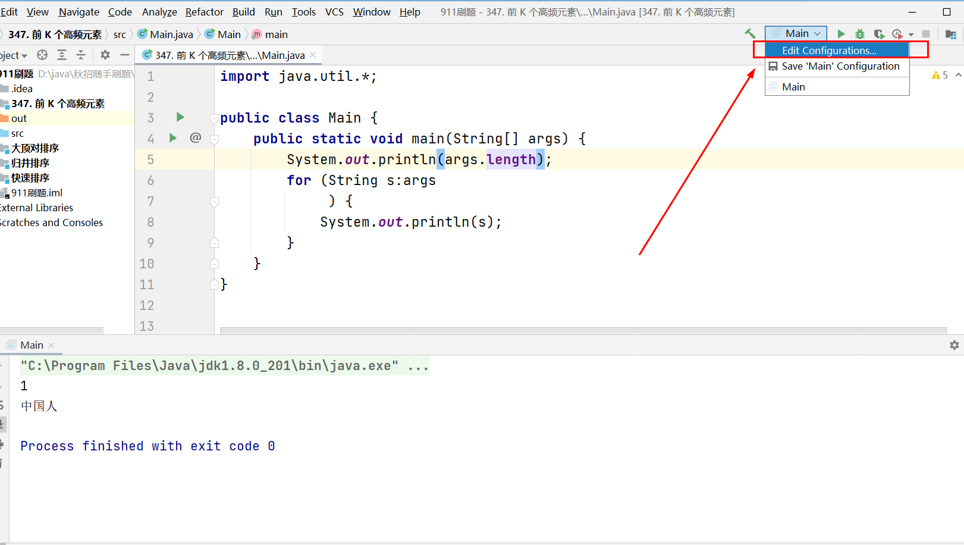
Task: Select Scratches and Consoles node
Action: coord(51,223)
